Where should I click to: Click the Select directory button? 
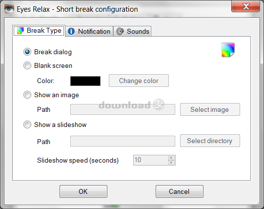tap(210, 141)
